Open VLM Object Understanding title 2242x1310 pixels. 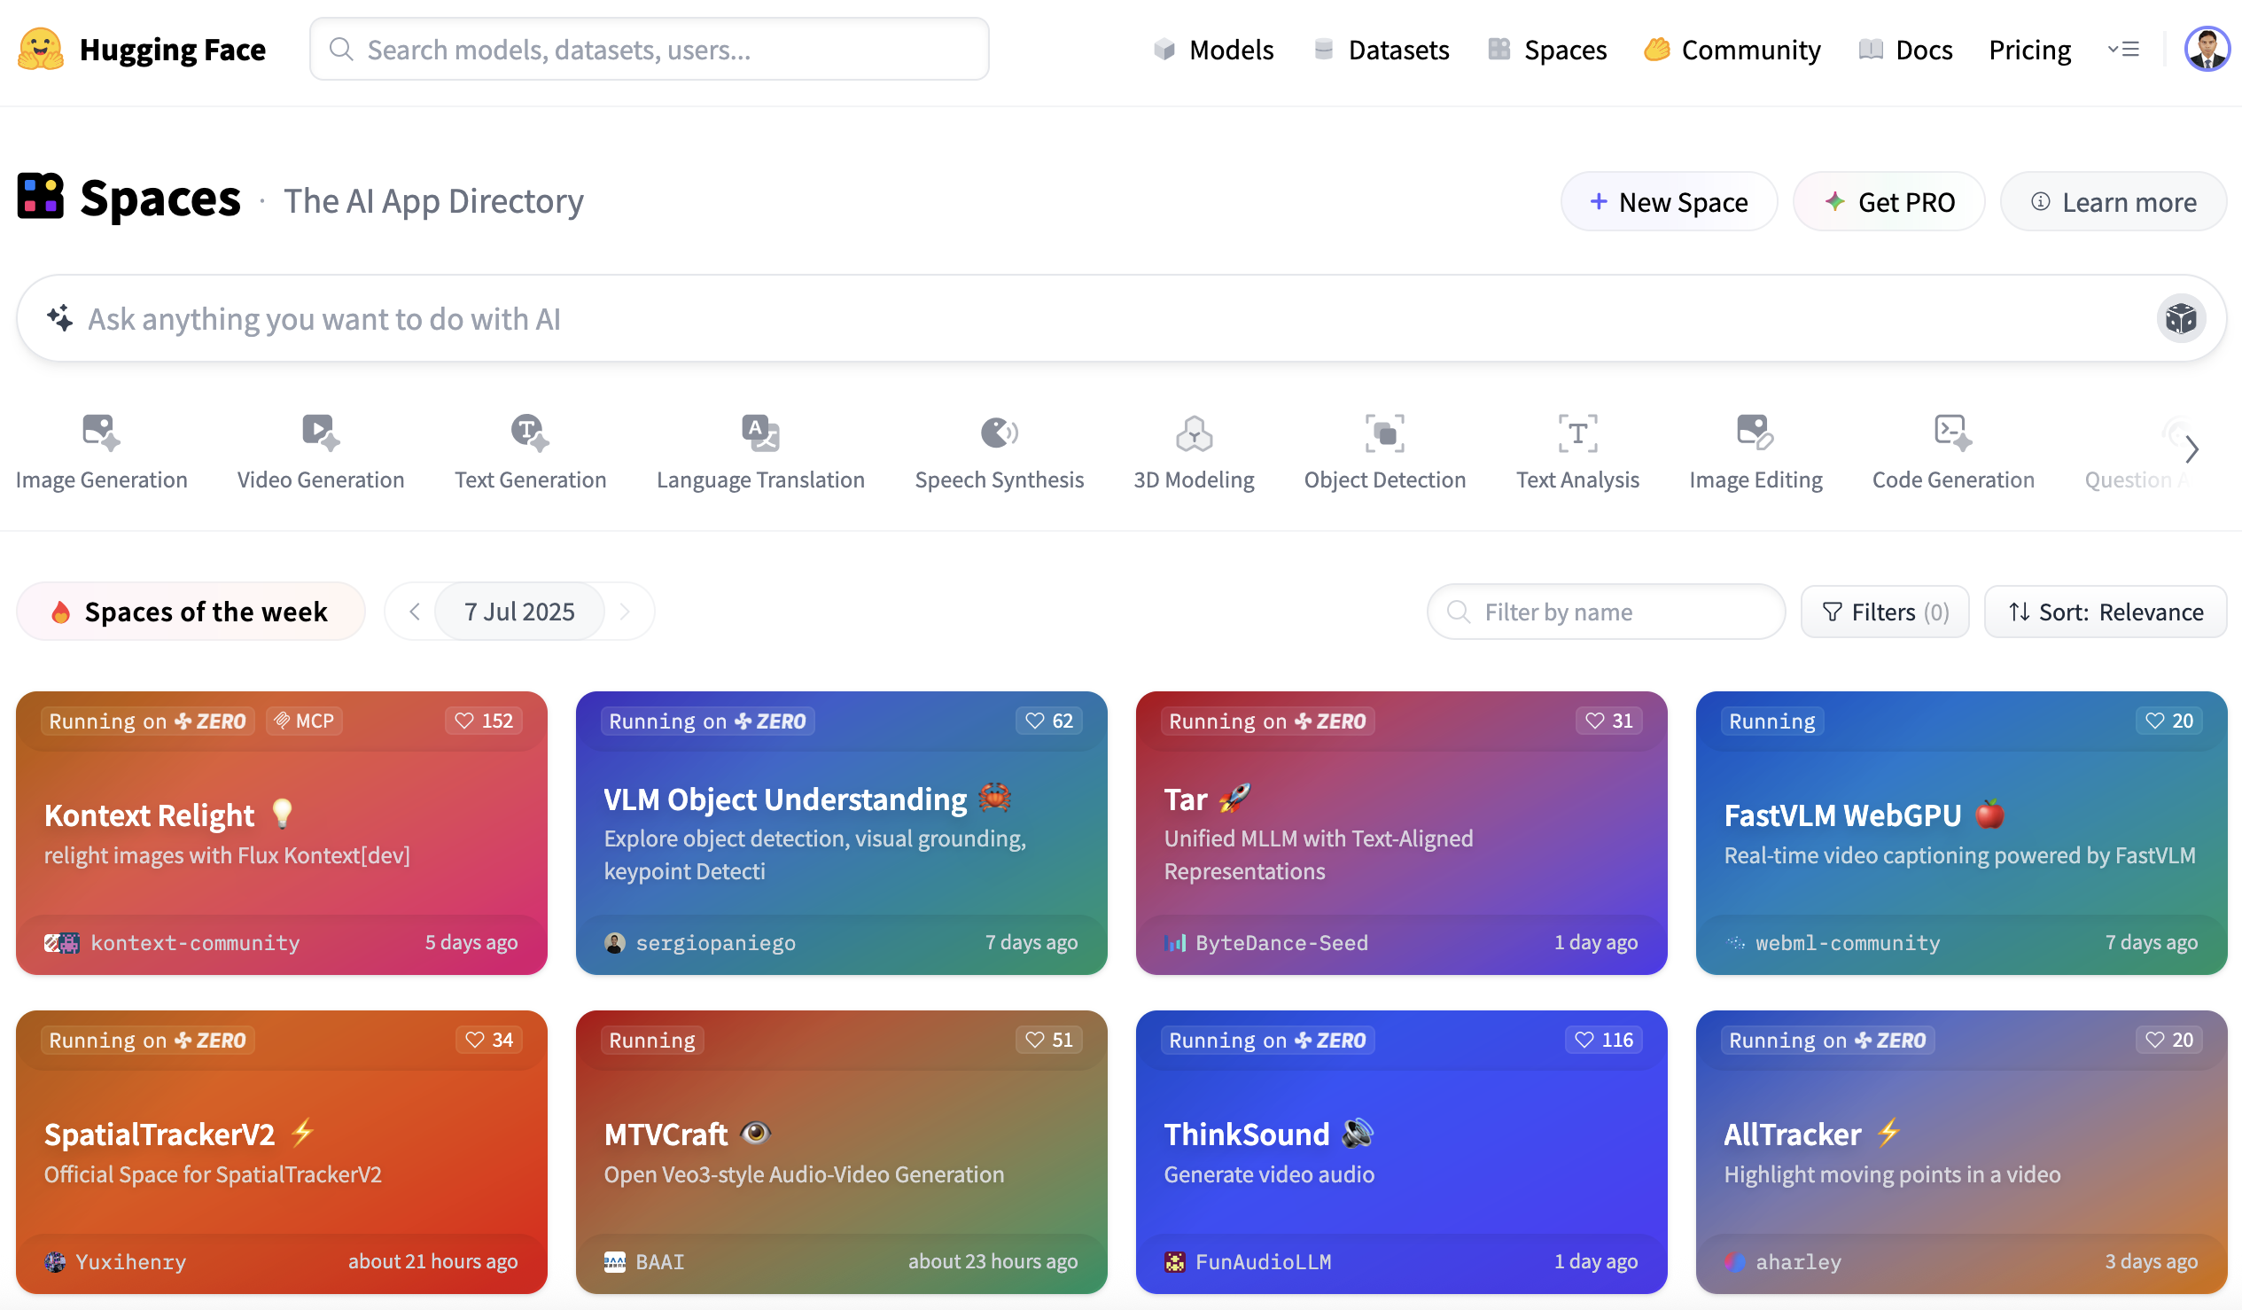pos(785,799)
